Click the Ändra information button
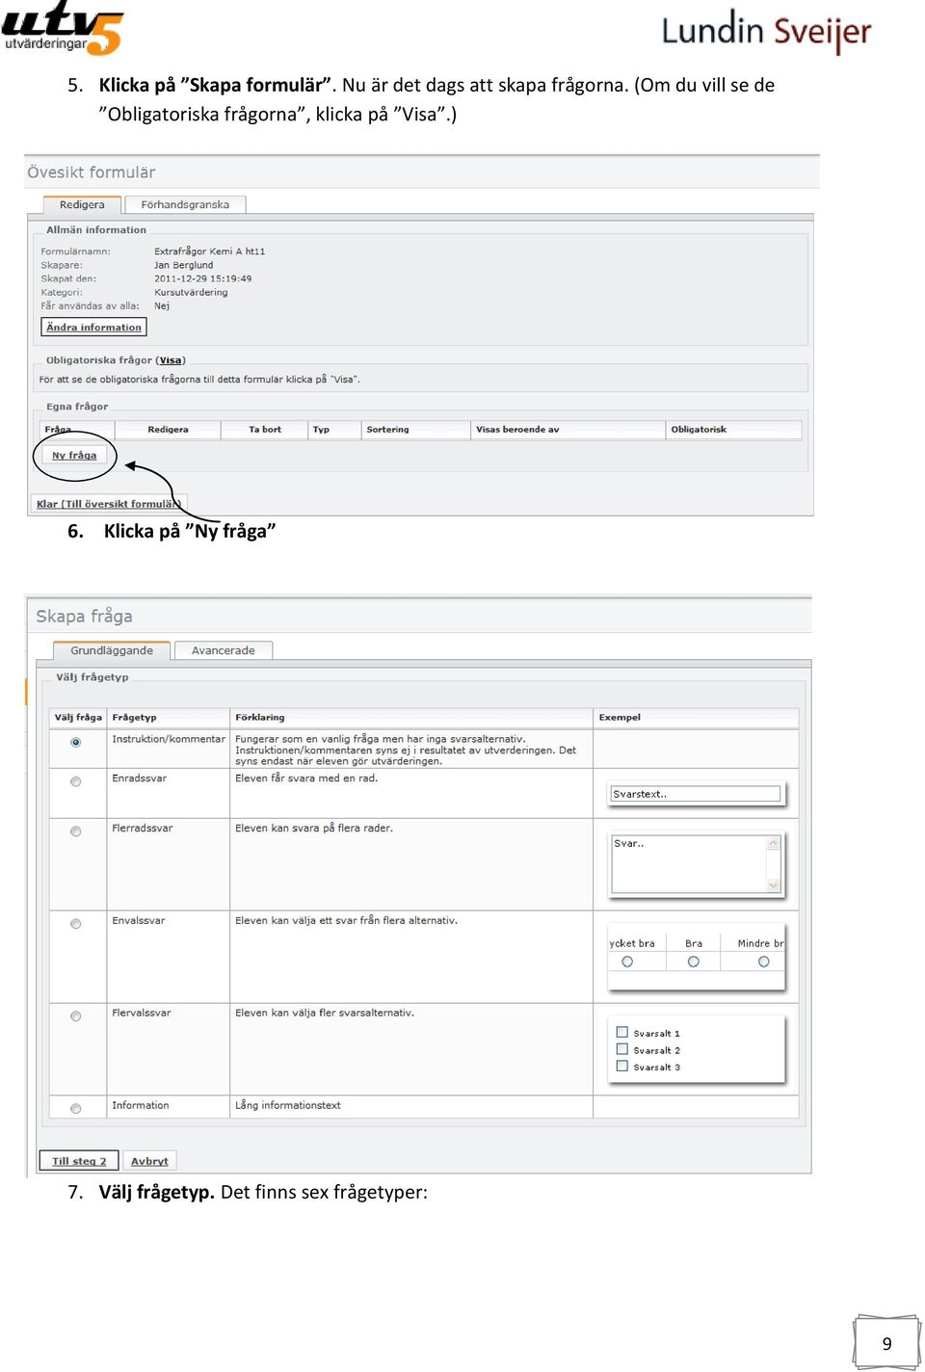 click(93, 328)
